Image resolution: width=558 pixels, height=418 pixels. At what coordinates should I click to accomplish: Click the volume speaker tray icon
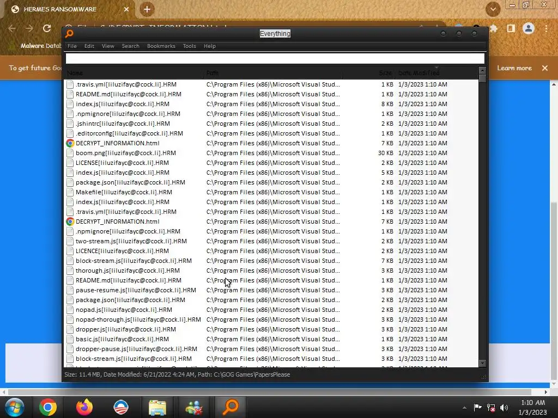504,408
